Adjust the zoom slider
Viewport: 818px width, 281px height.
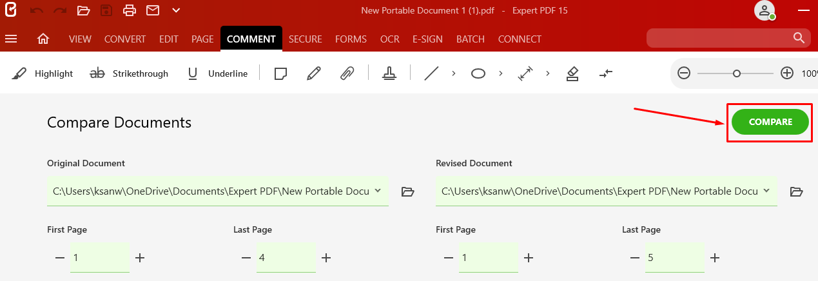(x=736, y=73)
